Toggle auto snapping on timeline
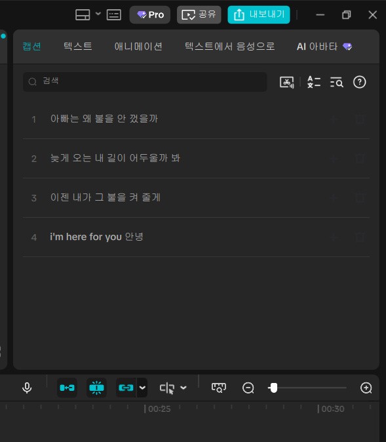This screenshot has width=386, height=442. pos(96,388)
